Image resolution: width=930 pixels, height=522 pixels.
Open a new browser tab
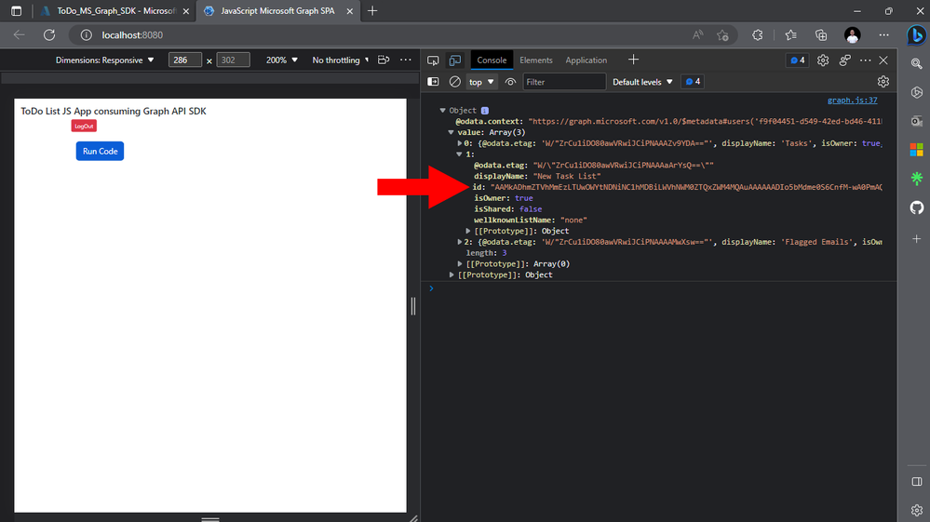(x=372, y=10)
